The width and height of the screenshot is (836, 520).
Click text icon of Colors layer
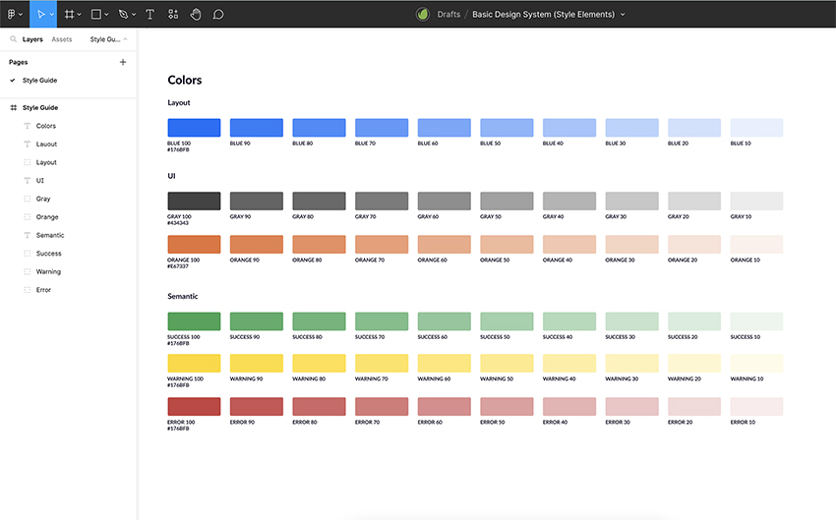(x=28, y=126)
